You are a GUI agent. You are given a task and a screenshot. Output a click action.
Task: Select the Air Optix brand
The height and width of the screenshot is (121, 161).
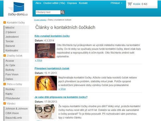(16, 65)
